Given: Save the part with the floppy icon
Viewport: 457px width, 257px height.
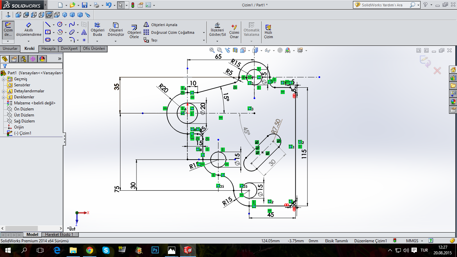Looking at the screenshot, I should (85, 5).
